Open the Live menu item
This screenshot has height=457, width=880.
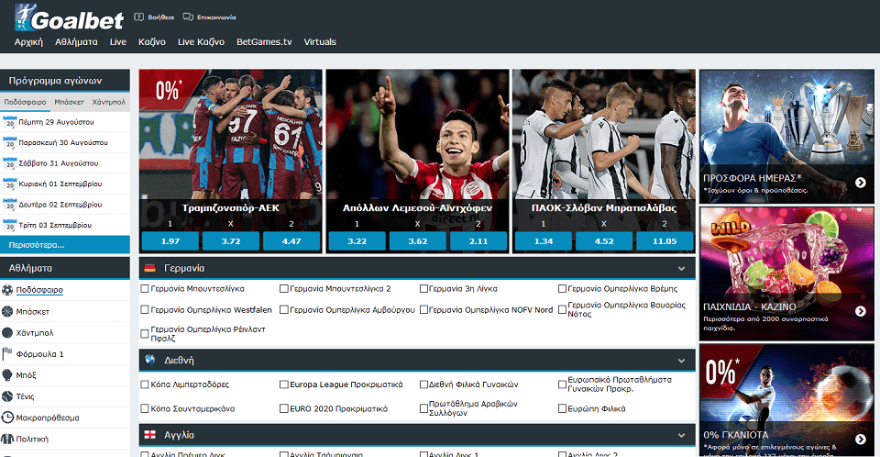118,42
